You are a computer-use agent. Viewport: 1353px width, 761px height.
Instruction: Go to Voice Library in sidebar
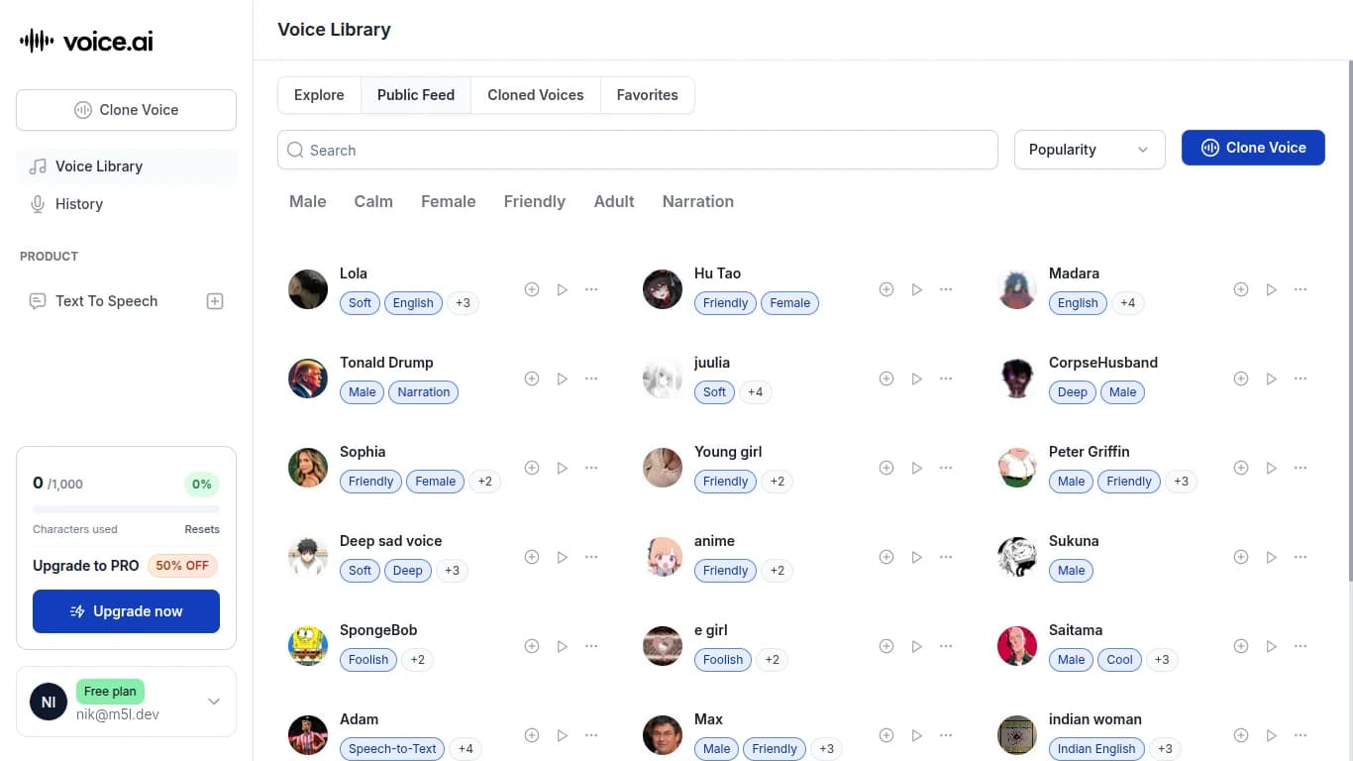pyautogui.click(x=126, y=166)
